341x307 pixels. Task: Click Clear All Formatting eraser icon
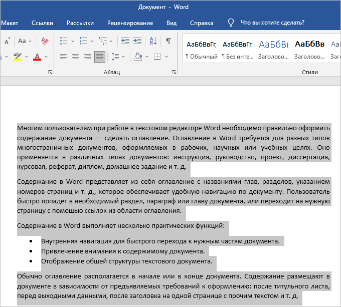pos(45,41)
